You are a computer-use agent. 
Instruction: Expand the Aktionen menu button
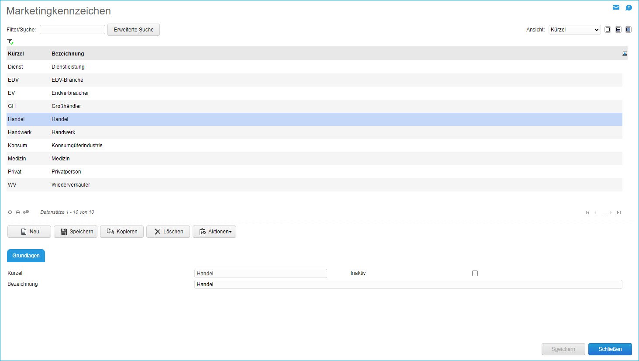click(214, 232)
